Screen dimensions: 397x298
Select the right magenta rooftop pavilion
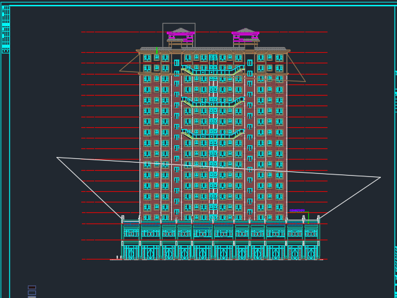(245, 35)
